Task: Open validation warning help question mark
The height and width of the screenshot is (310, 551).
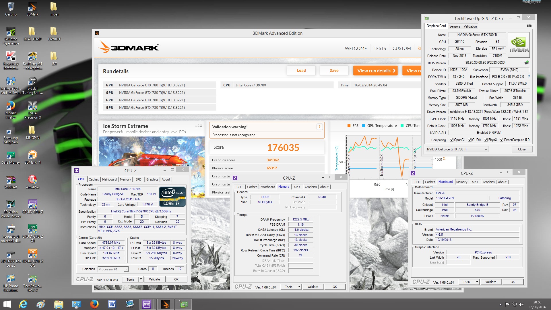Action: (x=319, y=127)
